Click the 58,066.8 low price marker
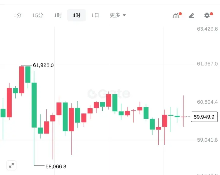Screen dimensions: 220x175 tap(56, 166)
